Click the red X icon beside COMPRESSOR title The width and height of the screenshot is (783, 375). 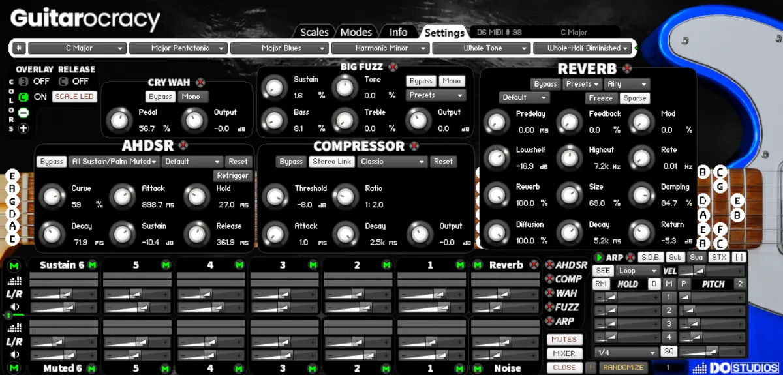click(x=414, y=146)
